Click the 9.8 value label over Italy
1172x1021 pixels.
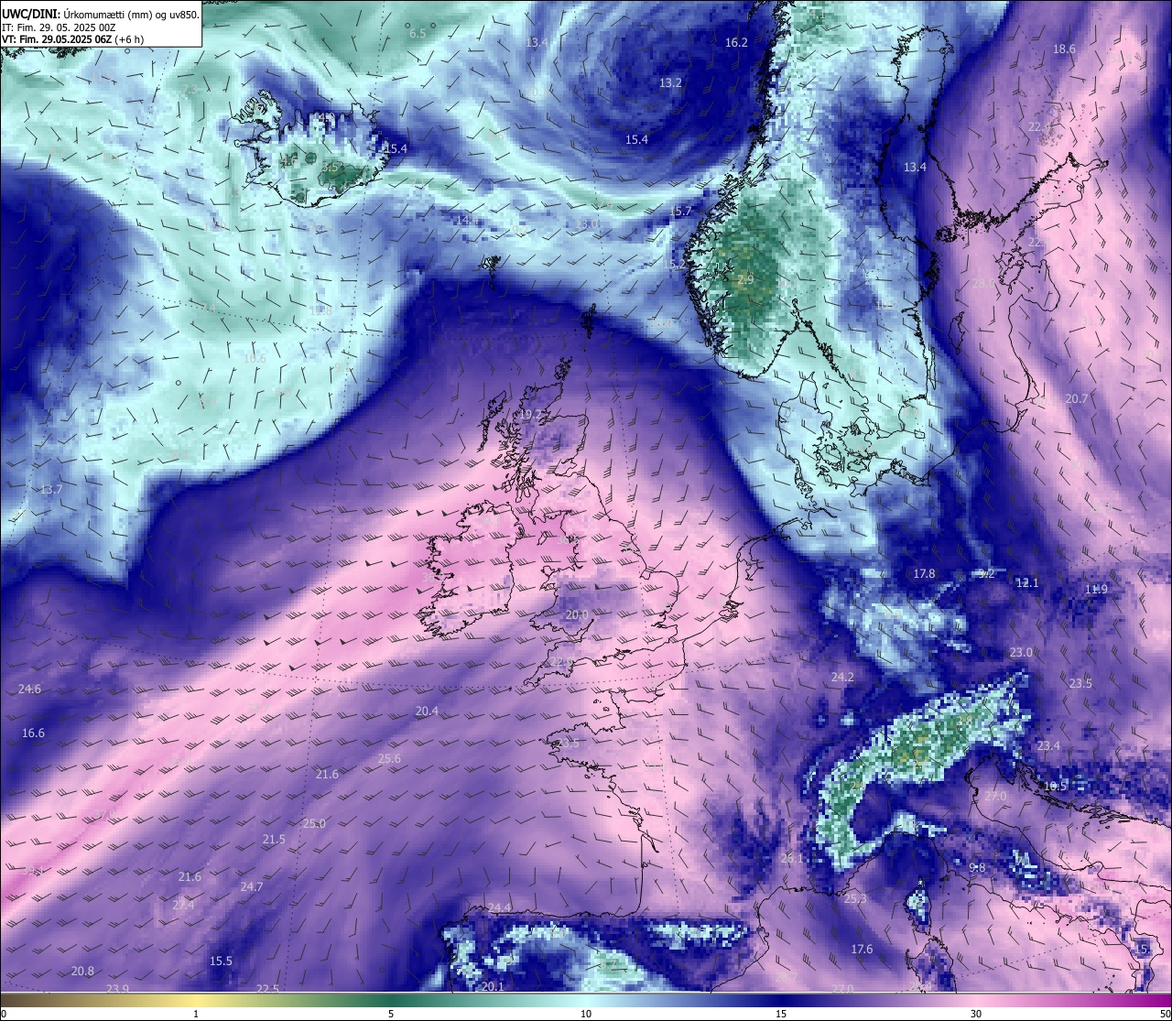point(977,868)
